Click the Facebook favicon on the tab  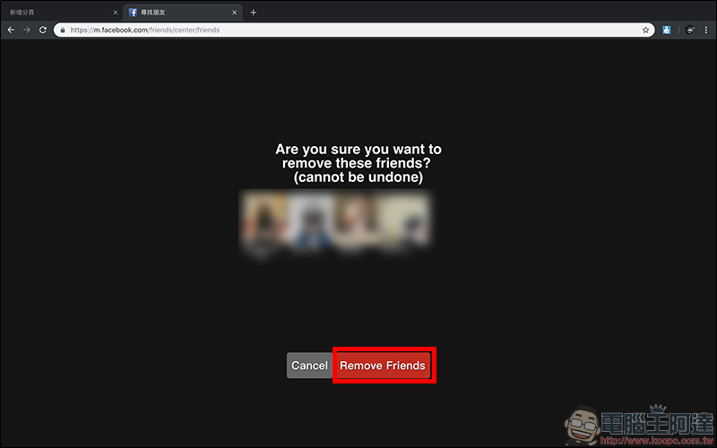pos(133,13)
